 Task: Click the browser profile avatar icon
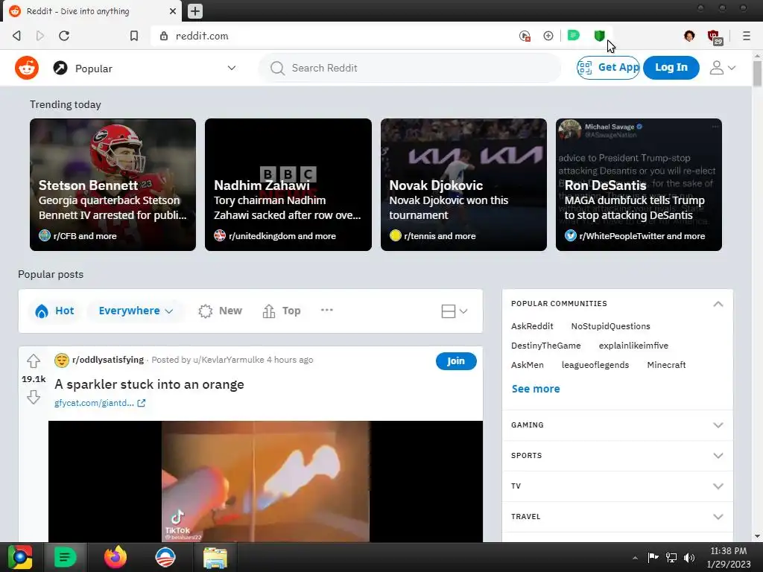point(689,36)
